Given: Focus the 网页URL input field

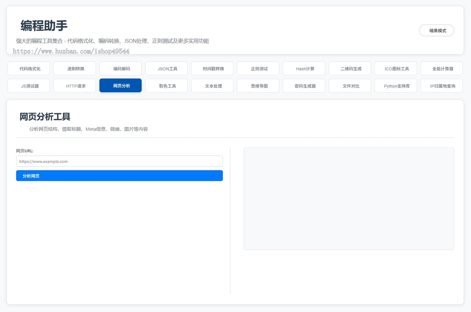Looking at the screenshot, I should coord(119,161).
